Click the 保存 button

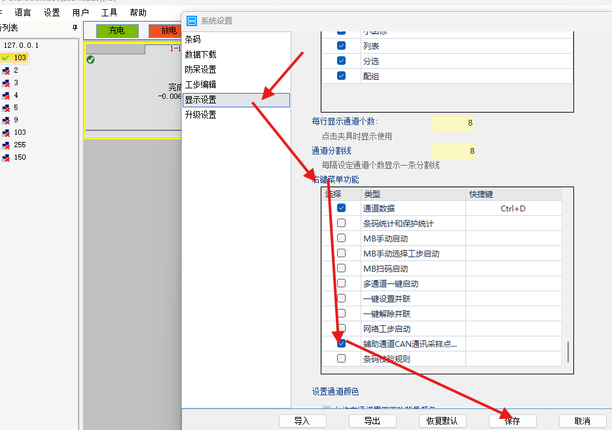[x=513, y=421]
